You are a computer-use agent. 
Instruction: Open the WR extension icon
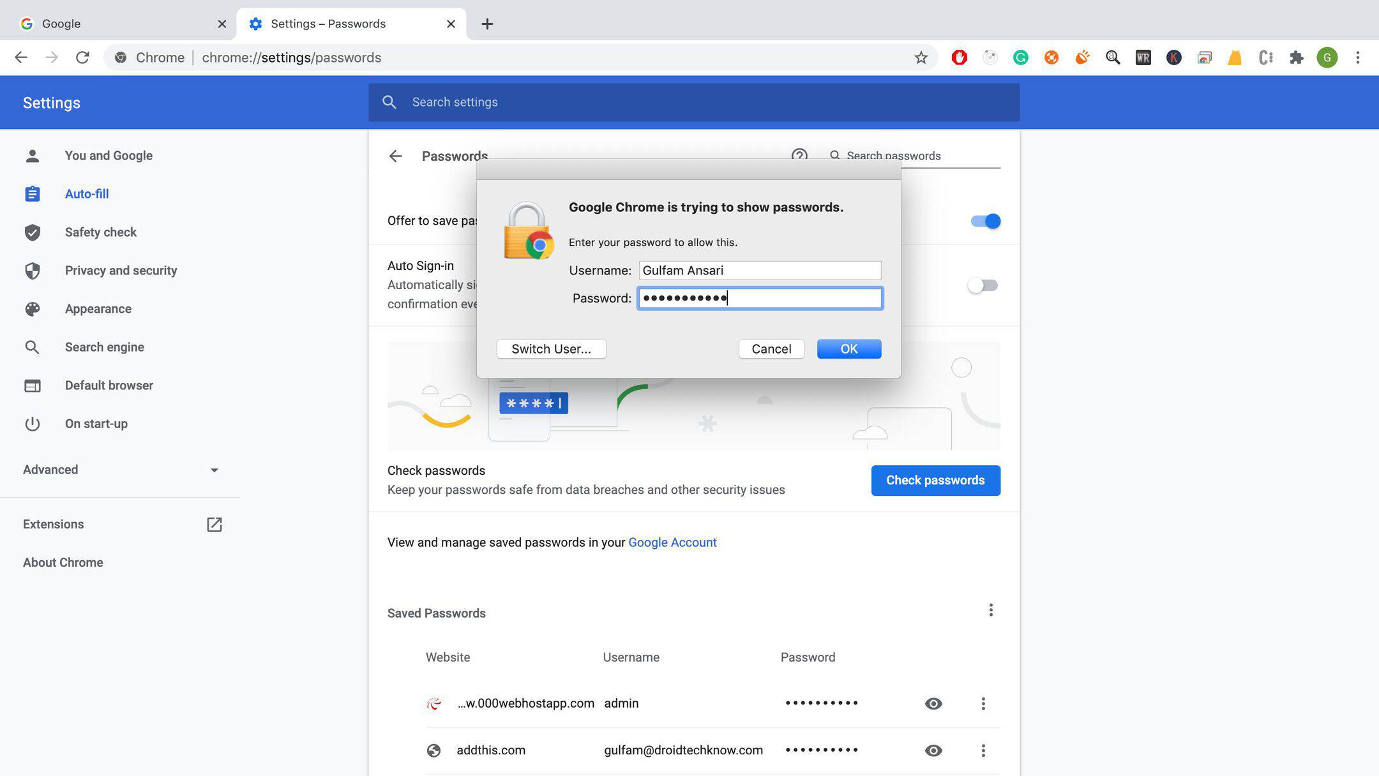click(x=1143, y=57)
